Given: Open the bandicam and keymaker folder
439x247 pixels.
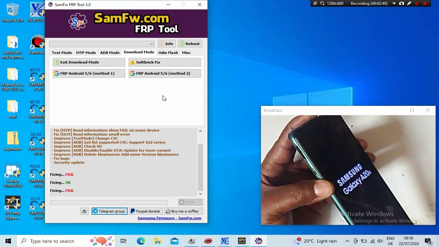Looking at the screenshot, I should click(13, 47).
